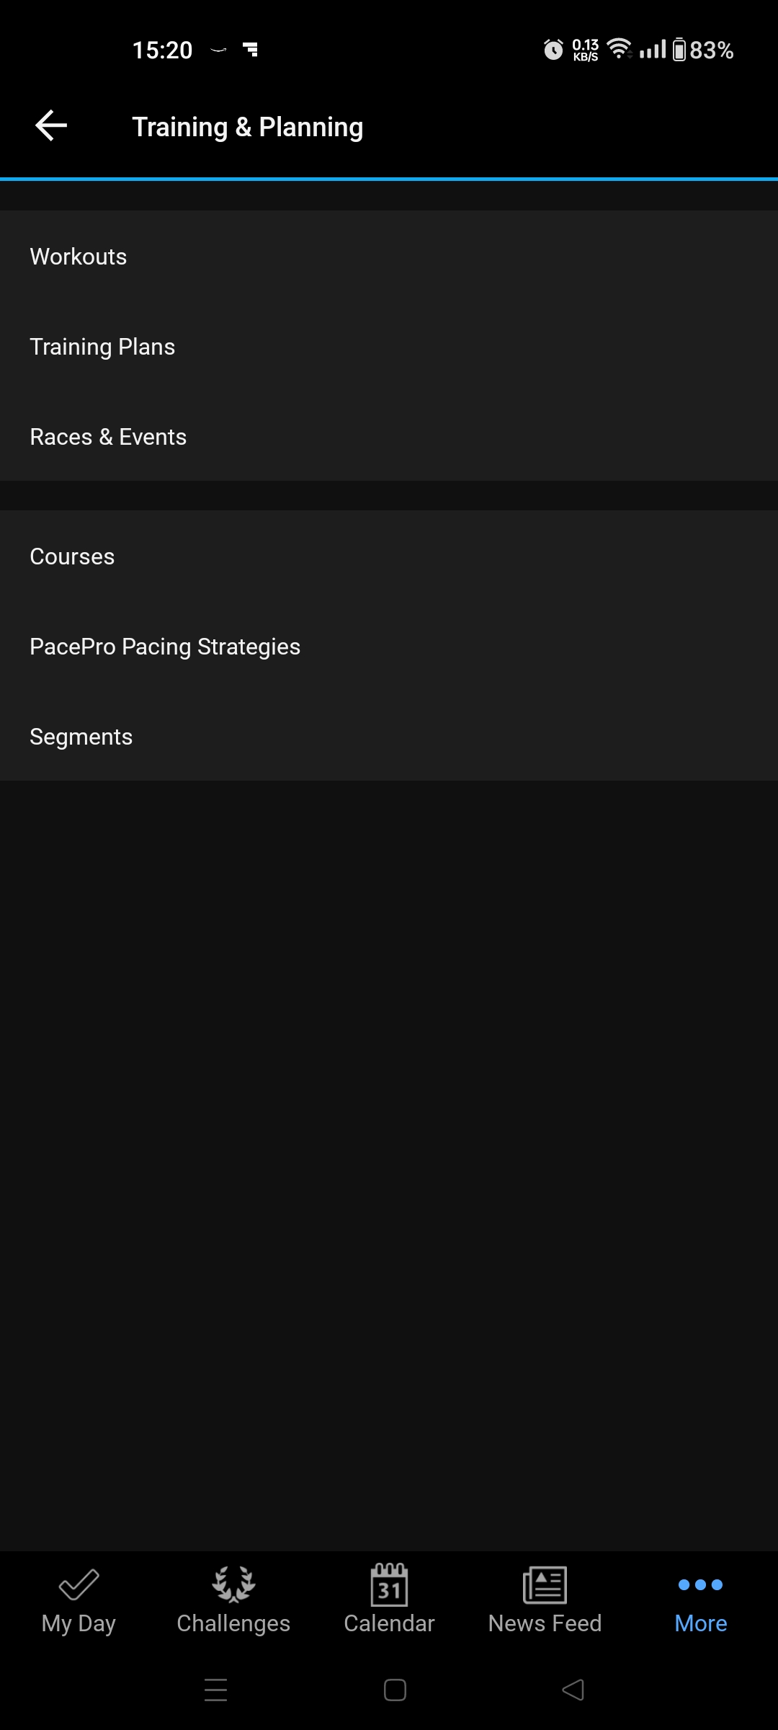
Task: Switch to the News Feed tab label
Action: point(545,1623)
